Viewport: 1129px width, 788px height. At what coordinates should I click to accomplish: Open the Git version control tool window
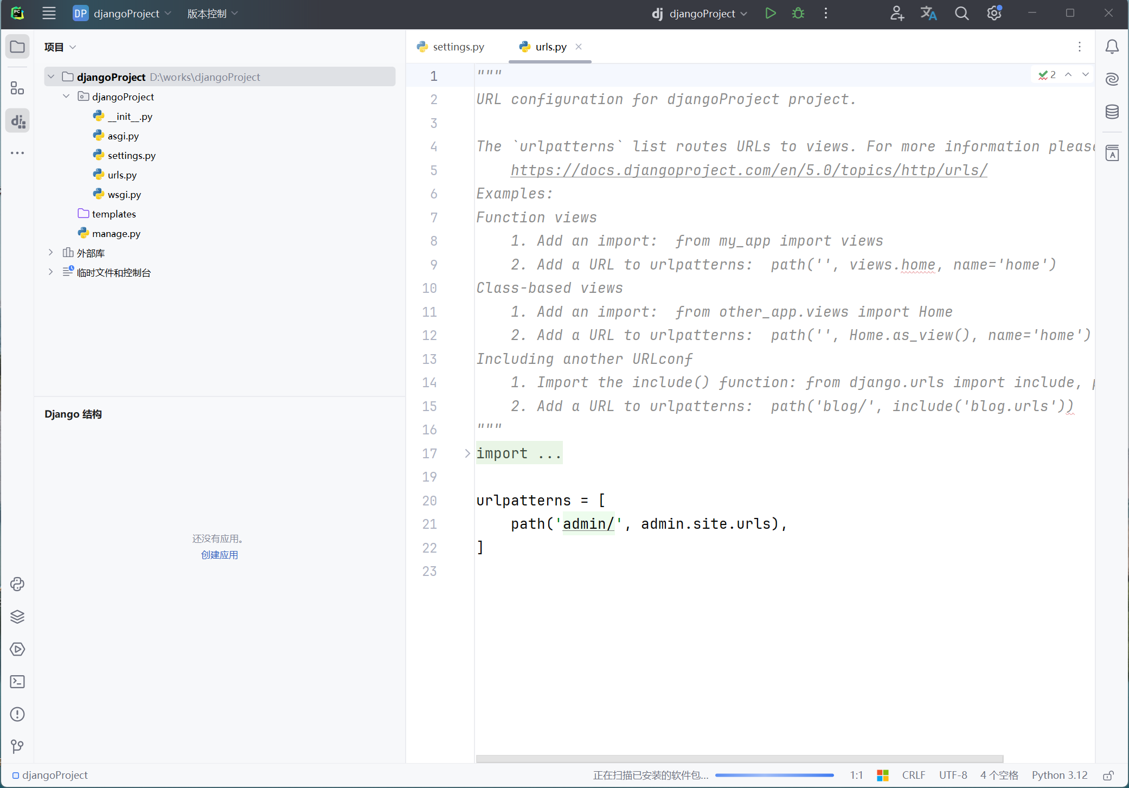[x=17, y=747]
